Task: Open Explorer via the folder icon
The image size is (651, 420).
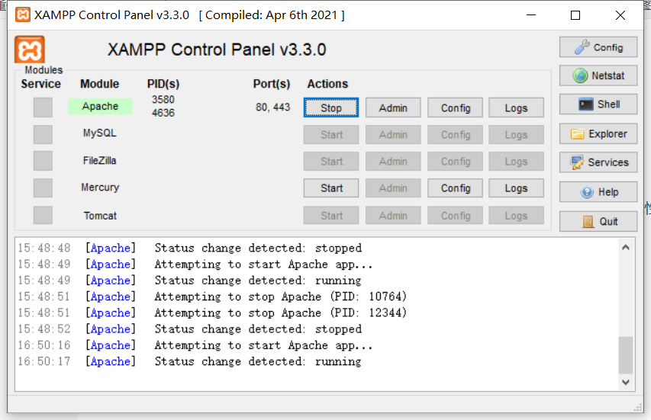Action: [x=598, y=133]
